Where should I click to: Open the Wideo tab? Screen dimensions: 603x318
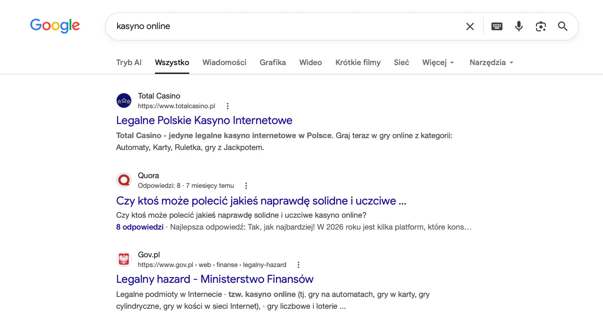point(311,62)
